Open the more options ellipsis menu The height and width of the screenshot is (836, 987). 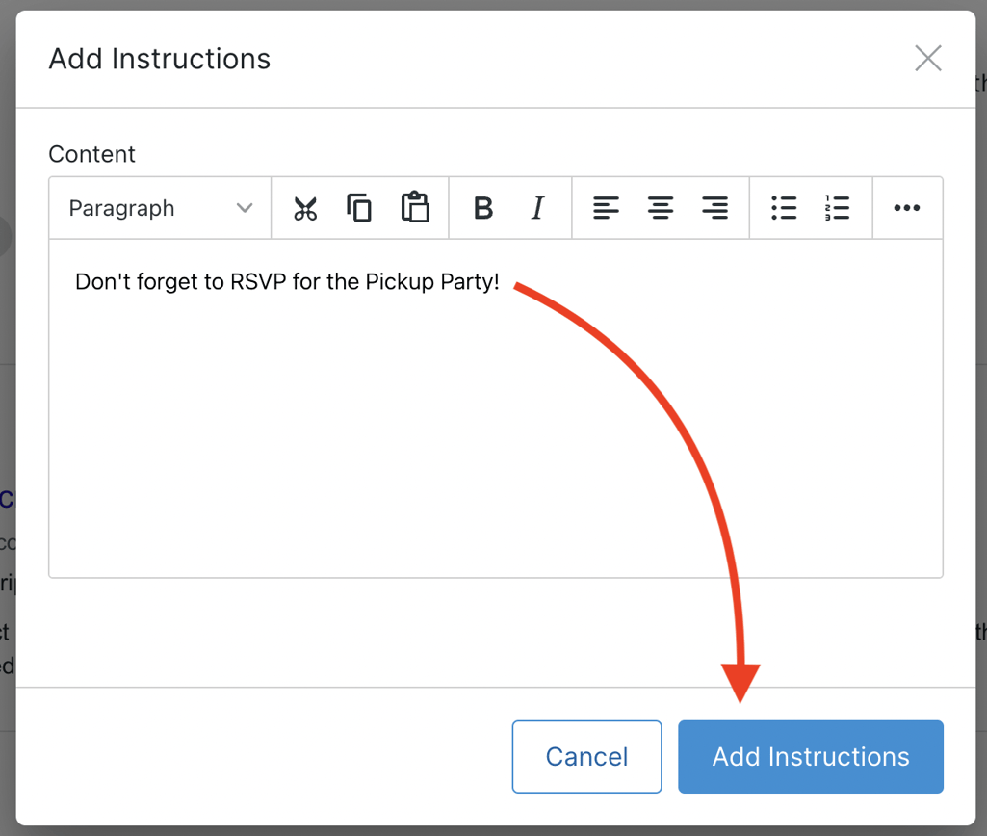pyautogui.click(x=907, y=208)
